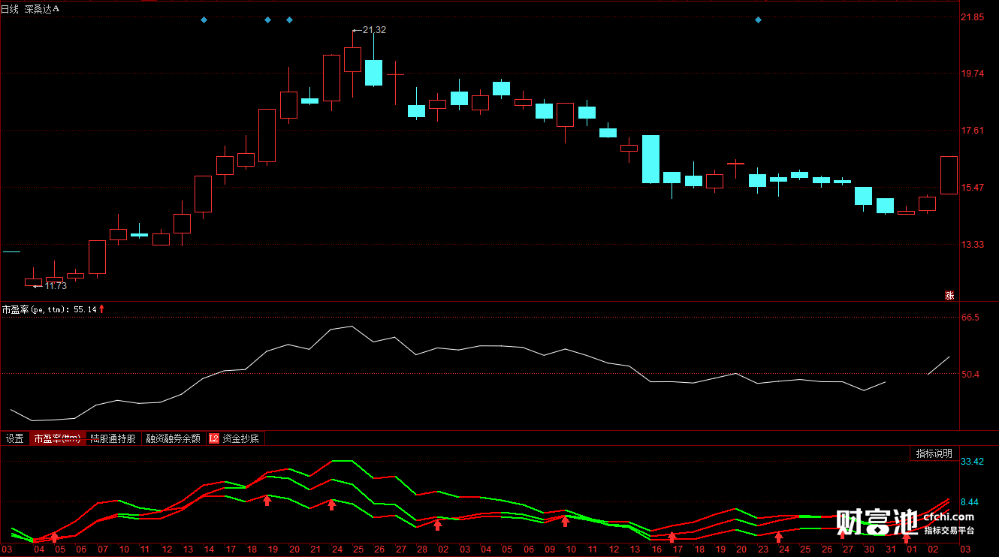Click the 13.33 price axis value
999x557 pixels.
pyautogui.click(x=973, y=244)
